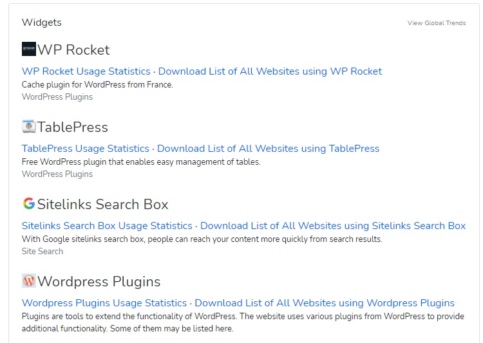Screen dimensions: 483x343
Task: Download list of websites using Sitelinks Search Box
Action: 333,226
